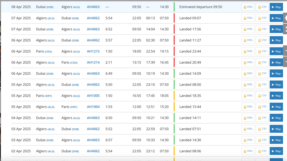Download locked KML for AH1004 row

tap(248, 107)
